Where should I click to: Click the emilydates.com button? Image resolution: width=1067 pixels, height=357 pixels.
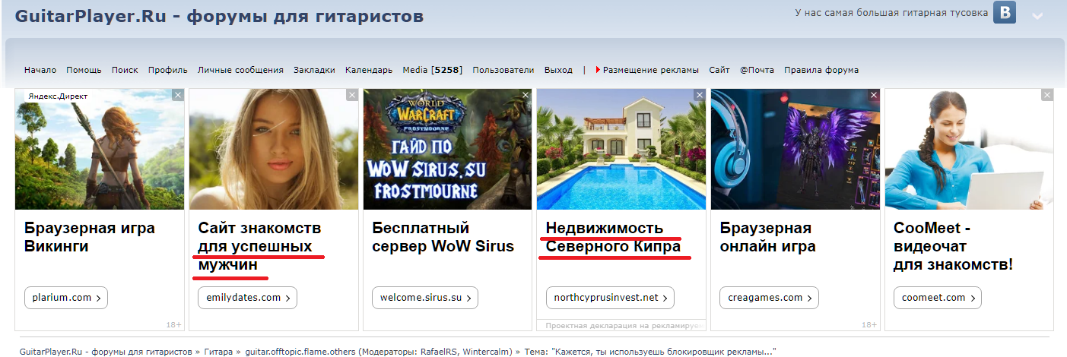(x=247, y=298)
